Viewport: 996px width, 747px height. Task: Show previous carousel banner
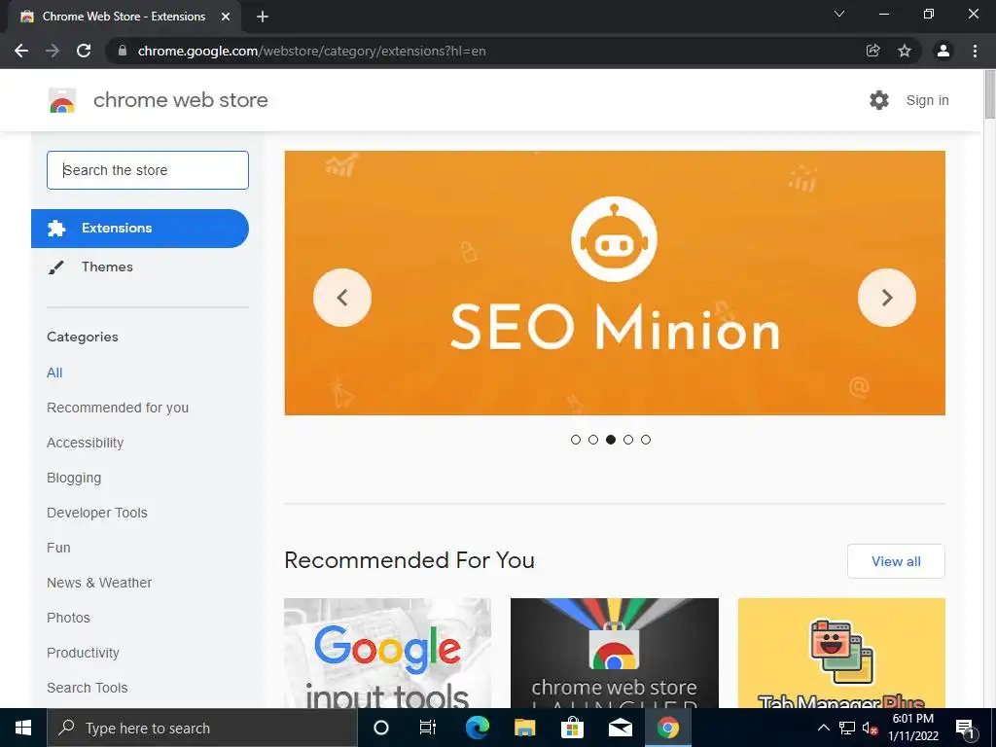click(x=341, y=298)
